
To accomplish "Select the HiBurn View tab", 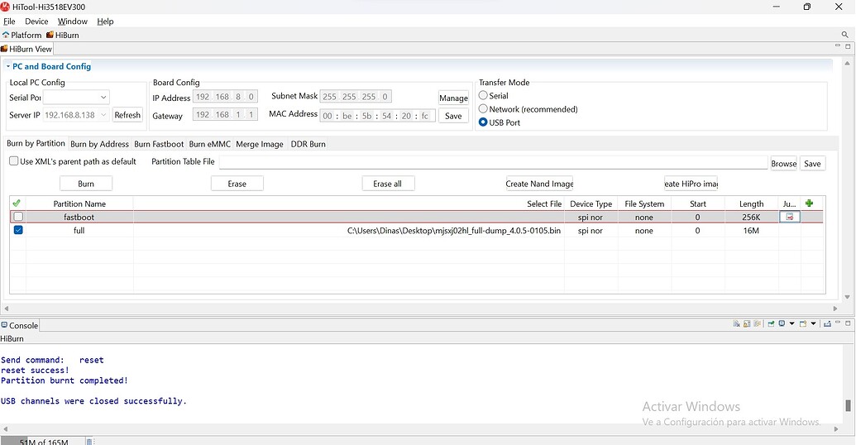I will pyautogui.click(x=26, y=49).
